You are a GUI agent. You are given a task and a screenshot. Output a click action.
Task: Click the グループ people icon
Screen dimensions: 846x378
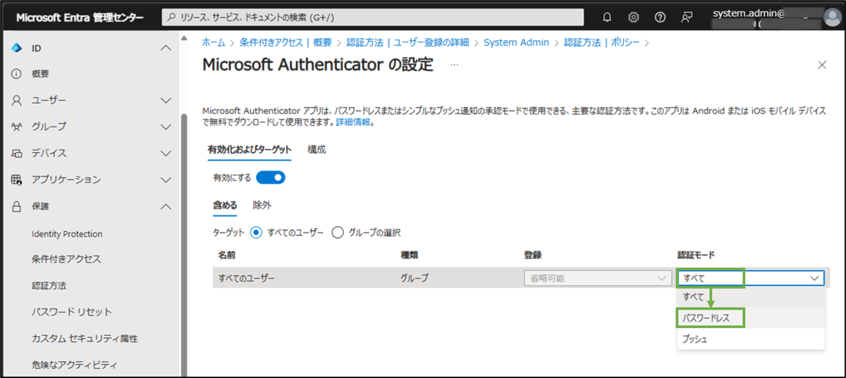pos(17,127)
